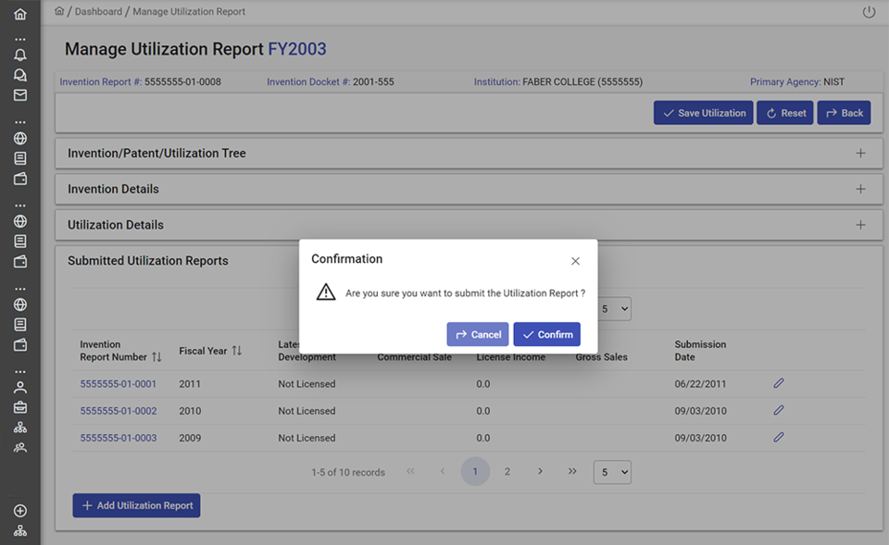Click the briefcase icon in sidebar
Viewport: 889px width, 545px height.
click(20, 407)
